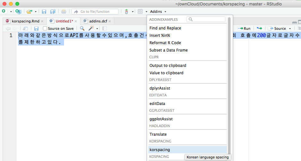Click the Open File folder icon
The image size is (301, 161).
(x=29, y=12)
